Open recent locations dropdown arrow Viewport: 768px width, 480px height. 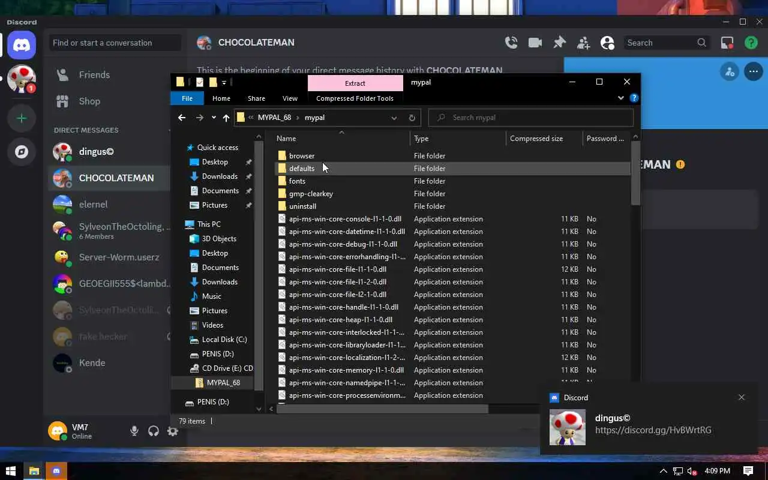[x=214, y=118]
